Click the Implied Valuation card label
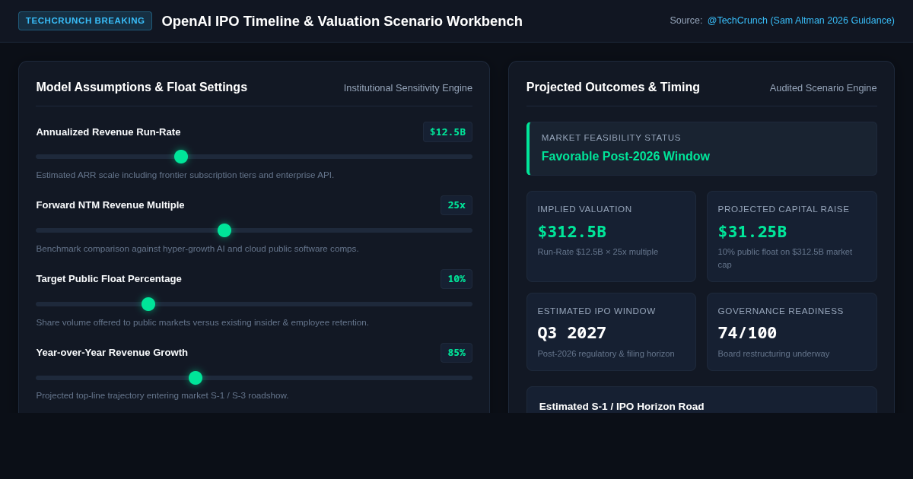The width and height of the screenshot is (913, 479). click(x=585, y=209)
